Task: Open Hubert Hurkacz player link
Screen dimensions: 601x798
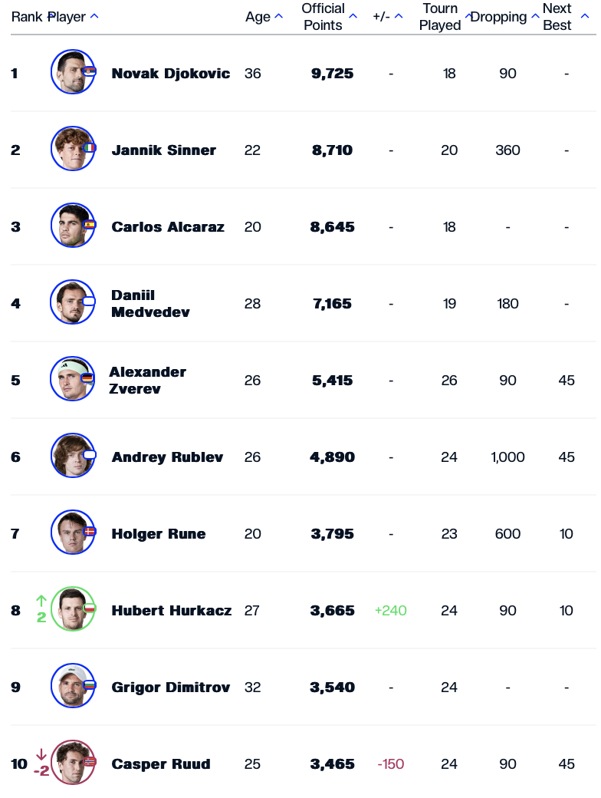Action: pos(171,611)
